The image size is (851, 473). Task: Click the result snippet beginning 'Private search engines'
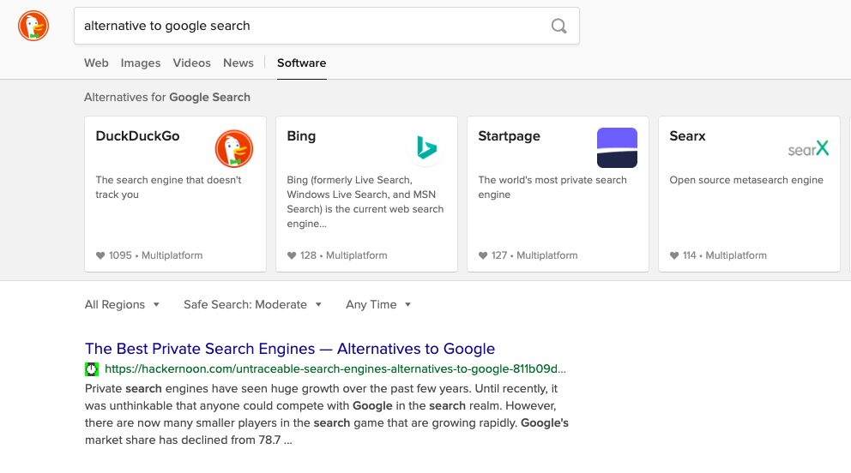327,414
